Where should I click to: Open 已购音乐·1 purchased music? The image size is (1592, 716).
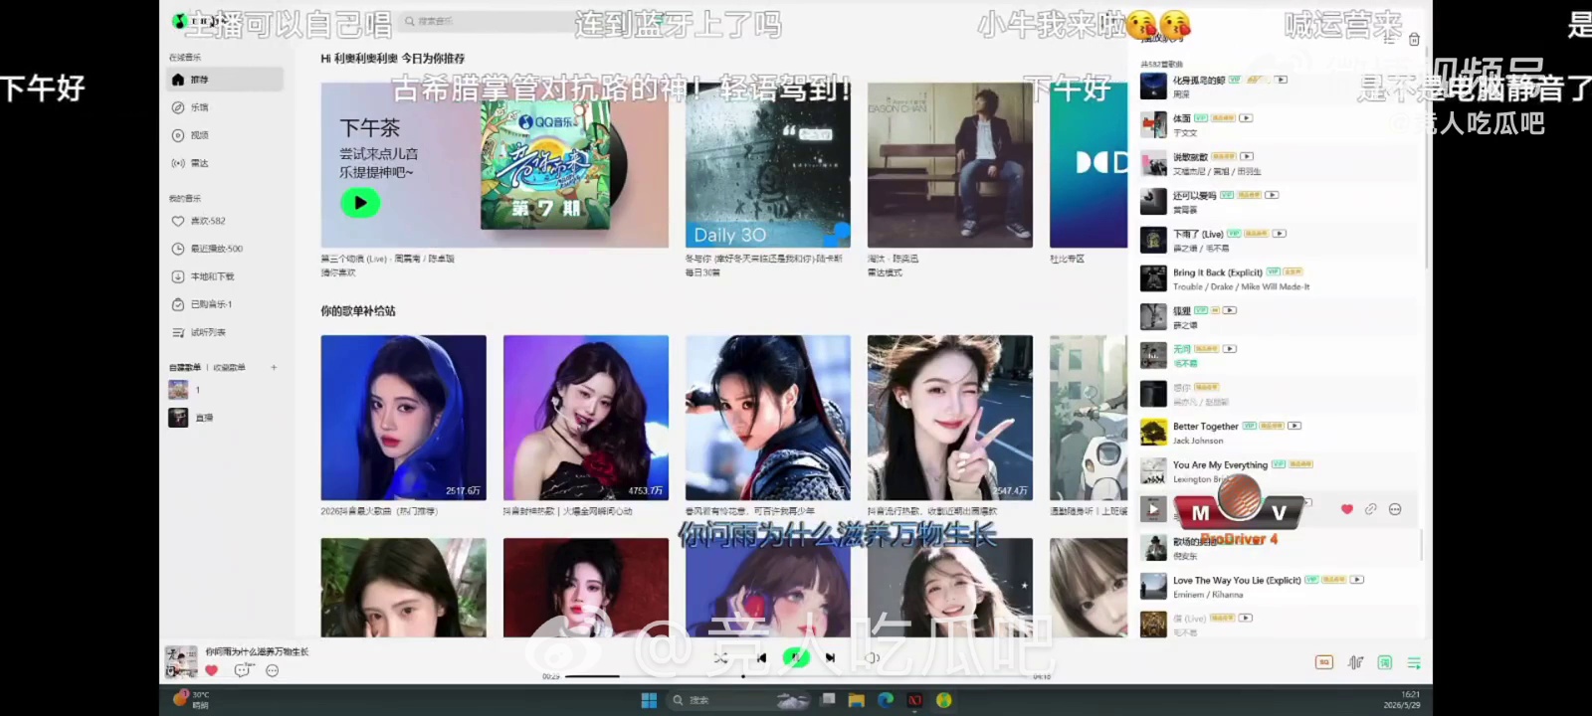[226, 304]
